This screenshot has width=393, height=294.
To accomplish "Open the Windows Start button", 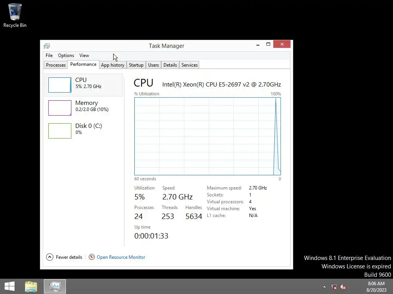I will tap(10, 286).
